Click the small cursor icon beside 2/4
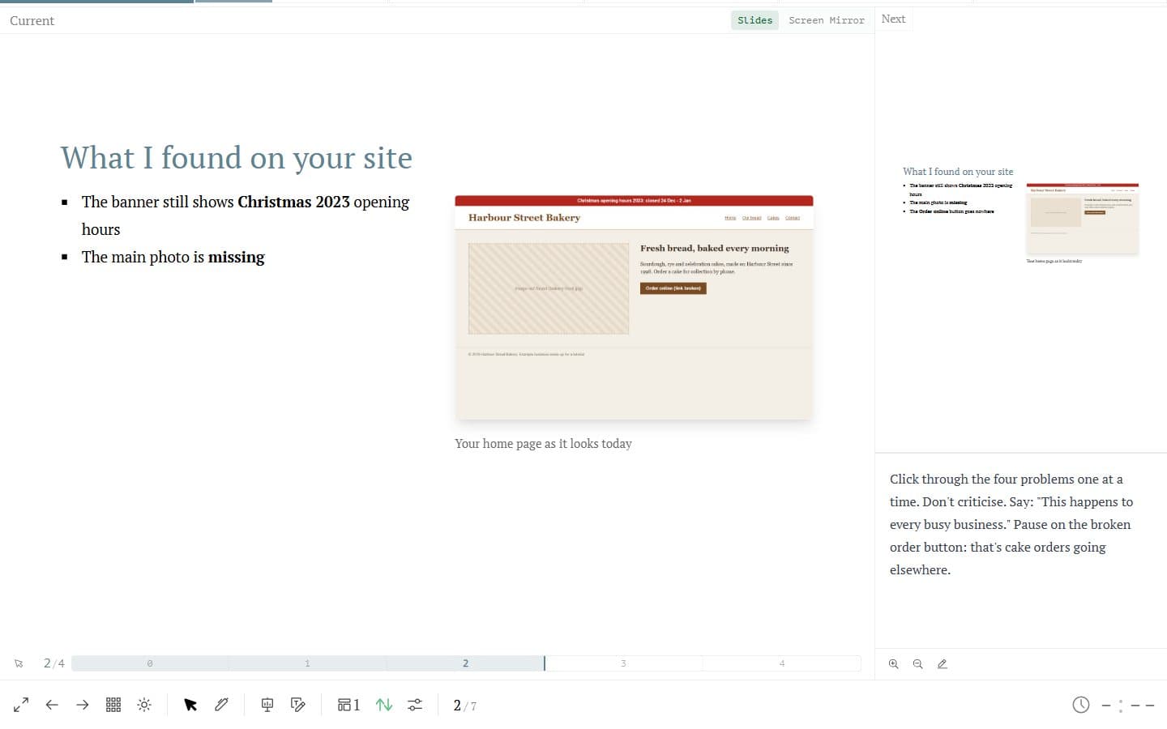This screenshot has height=729, width=1167. click(19, 663)
